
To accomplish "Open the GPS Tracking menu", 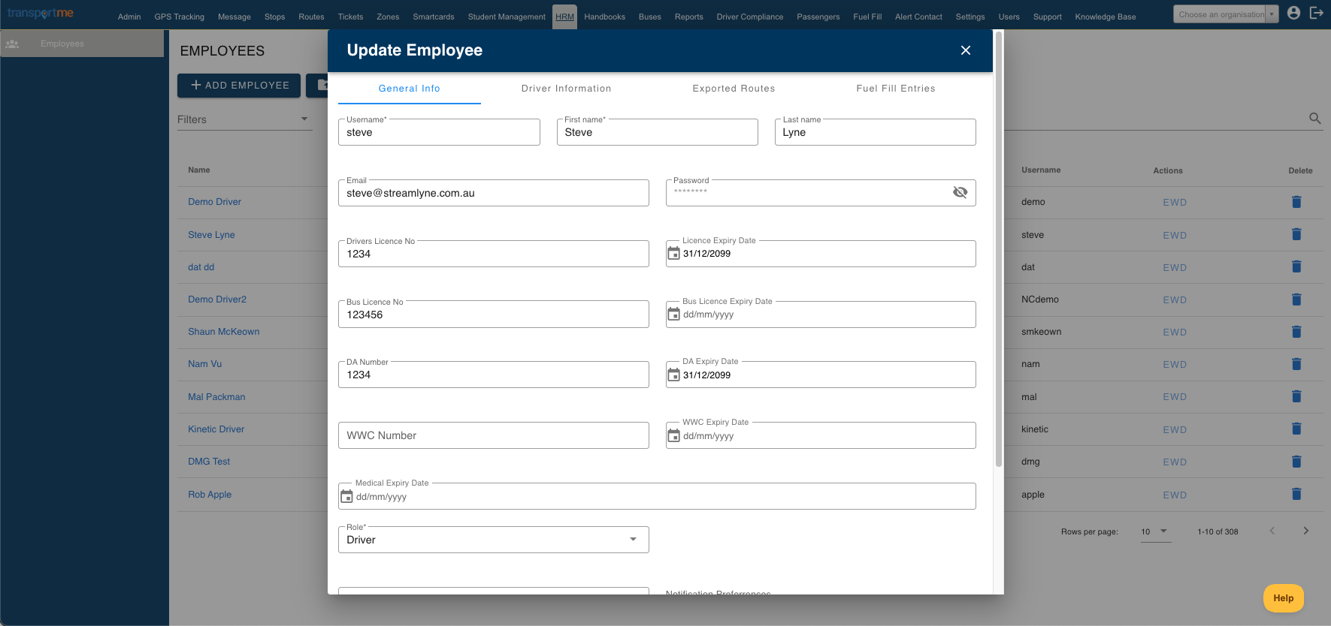I will pos(180,17).
